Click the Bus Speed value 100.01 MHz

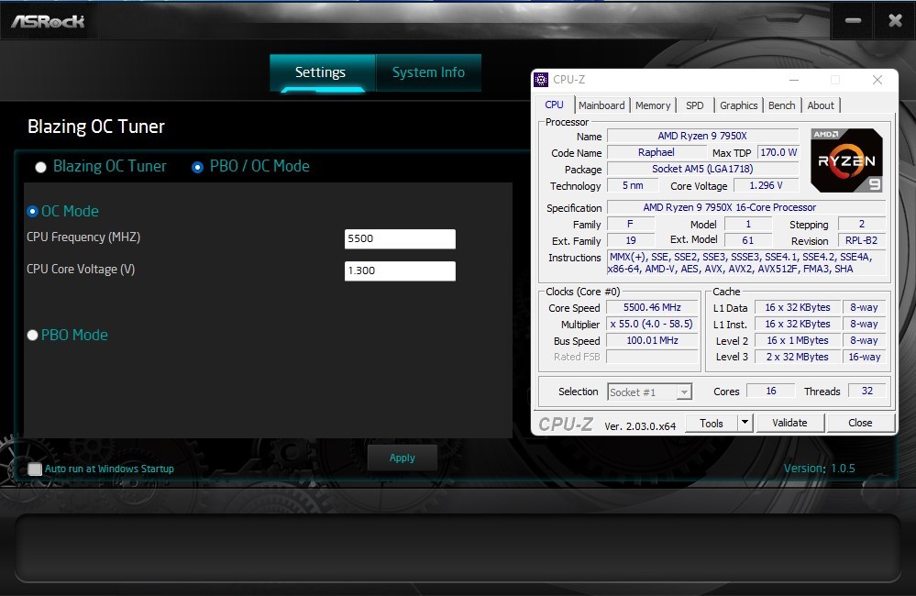[652, 340]
